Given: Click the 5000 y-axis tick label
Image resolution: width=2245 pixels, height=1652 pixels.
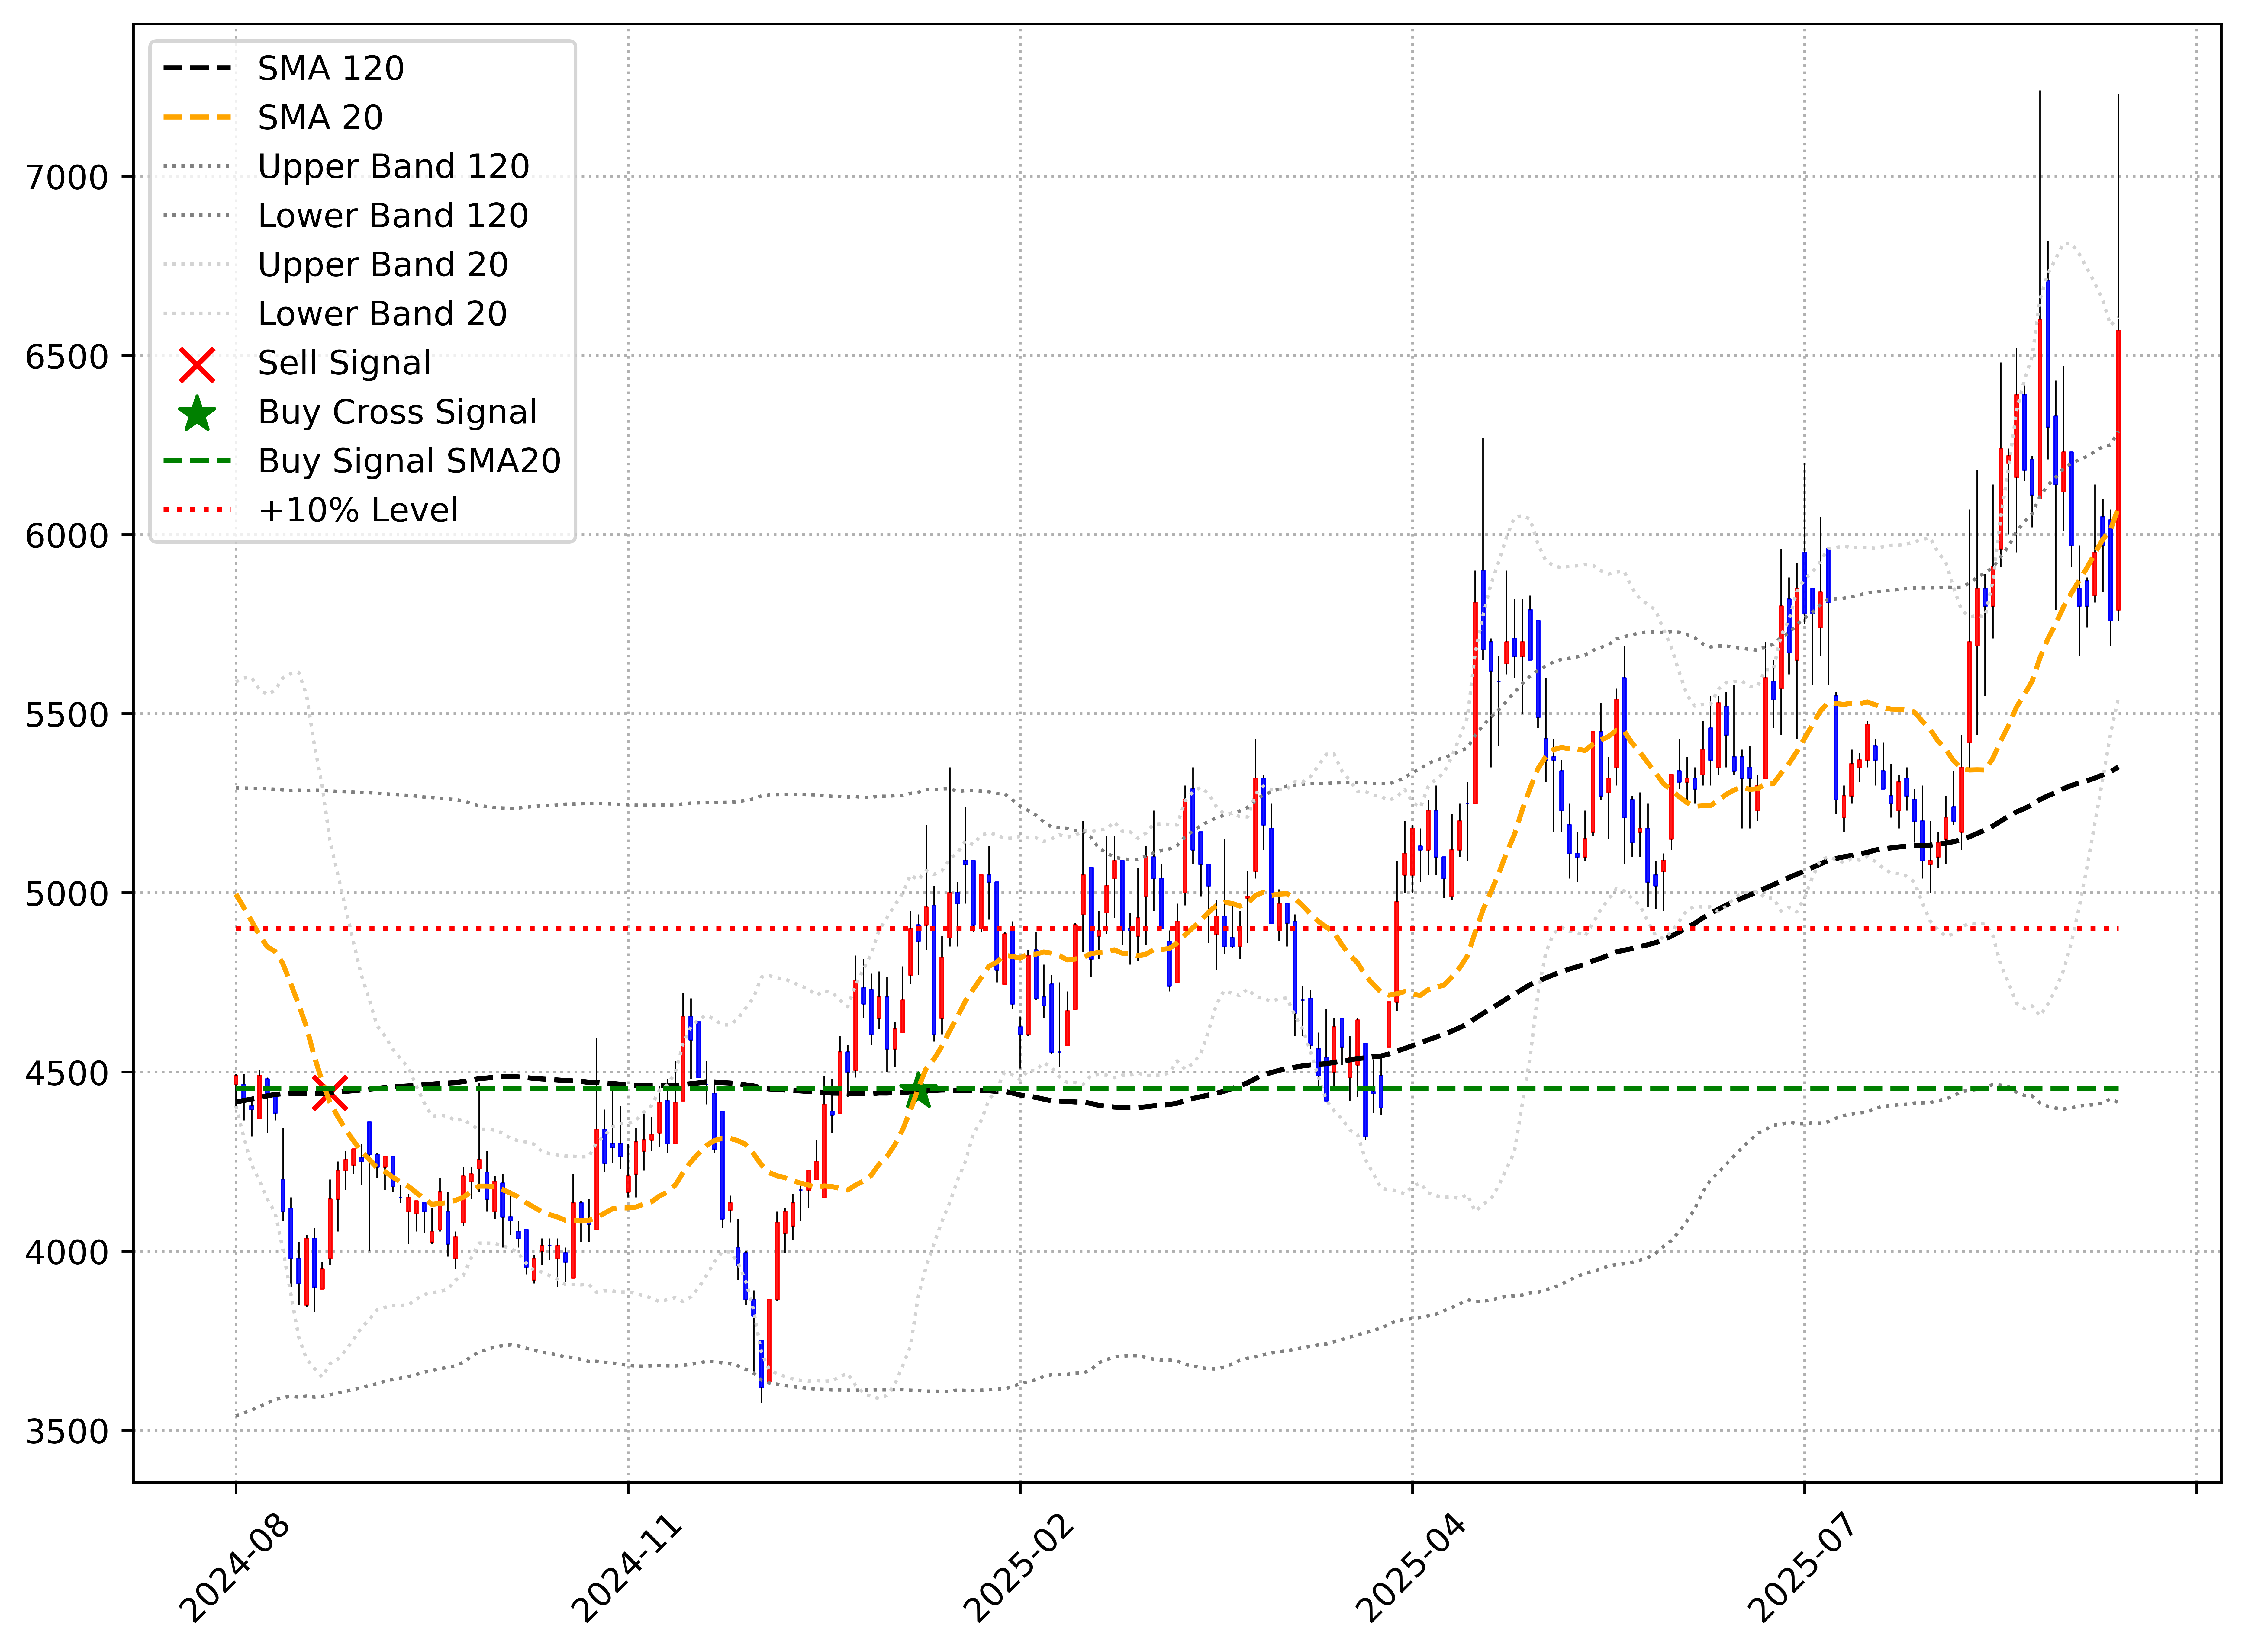Looking at the screenshot, I should (x=67, y=894).
